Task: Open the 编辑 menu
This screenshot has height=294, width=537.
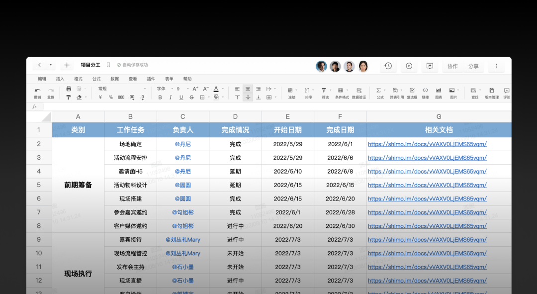Action: [42, 79]
